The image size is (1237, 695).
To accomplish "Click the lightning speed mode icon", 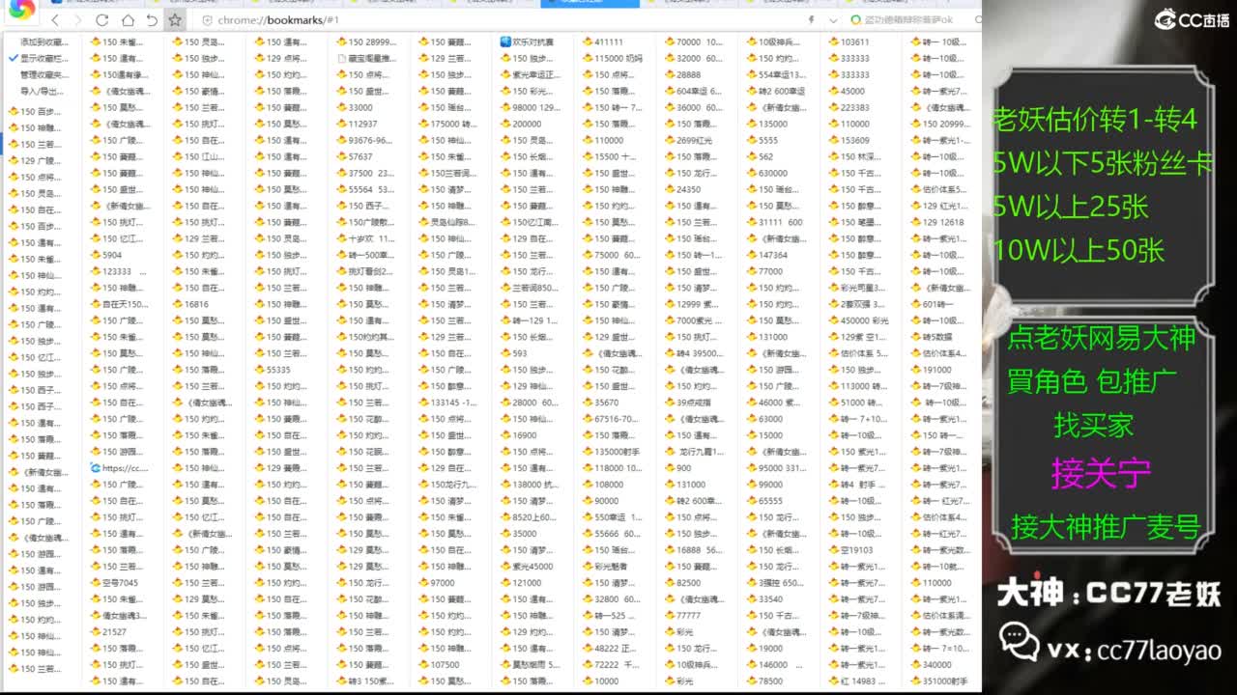I will pyautogui.click(x=809, y=20).
